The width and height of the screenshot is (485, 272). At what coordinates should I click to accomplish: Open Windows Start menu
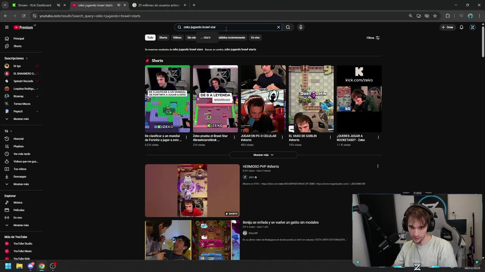(8, 266)
